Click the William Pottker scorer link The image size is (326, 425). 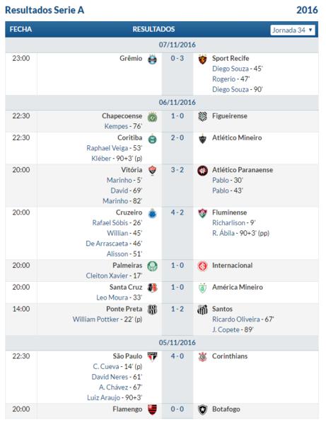click(x=95, y=319)
